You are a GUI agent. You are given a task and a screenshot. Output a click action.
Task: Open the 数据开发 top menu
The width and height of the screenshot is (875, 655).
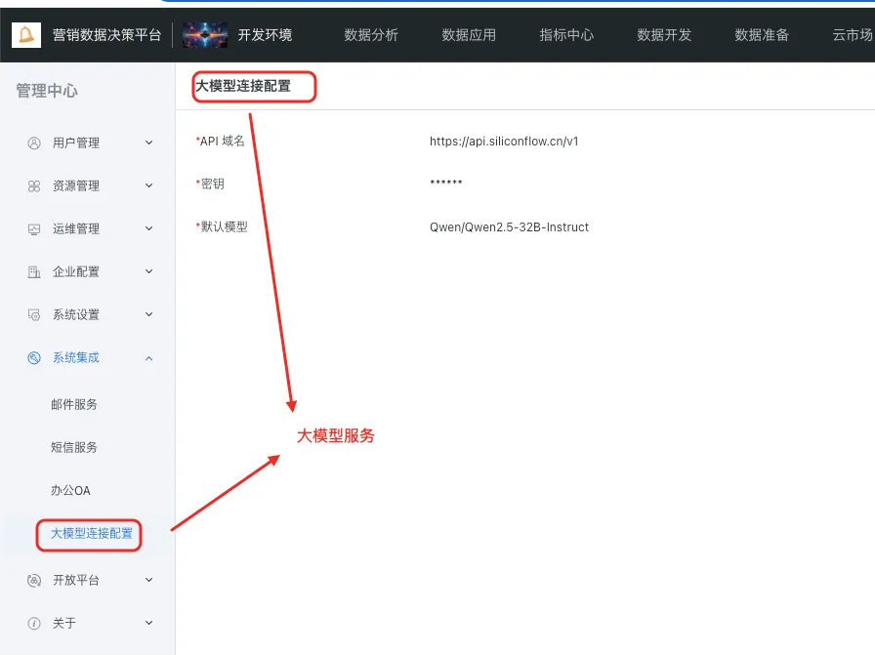tap(664, 35)
